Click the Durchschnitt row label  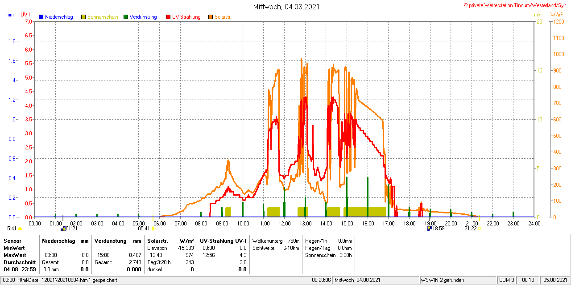[20, 262]
